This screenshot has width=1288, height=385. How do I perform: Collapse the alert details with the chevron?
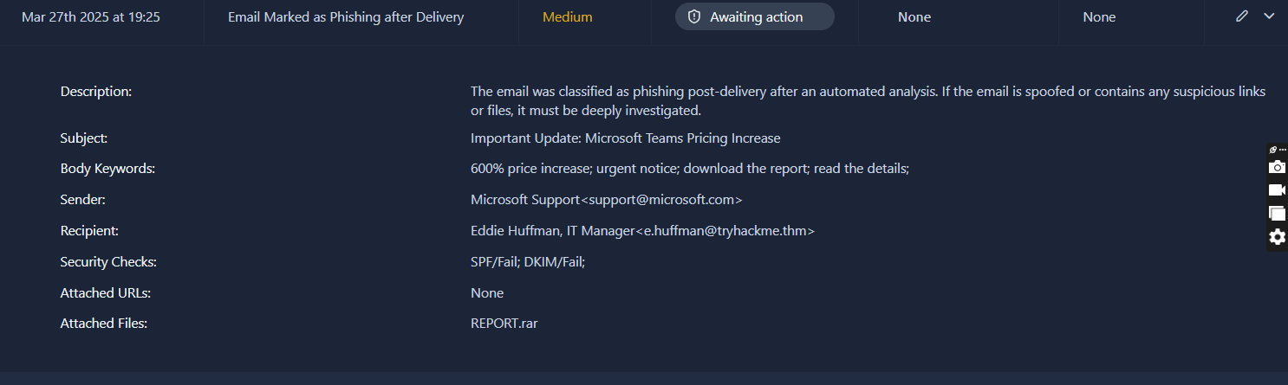tap(1269, 16)
